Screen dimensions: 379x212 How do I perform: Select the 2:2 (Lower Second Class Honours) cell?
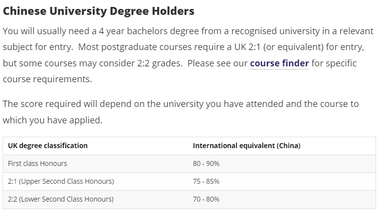tap(61, 199)
